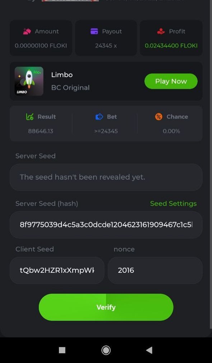Select the Server Seed hash field
The height and width of the screenshot is (363, 212).
coord(106,225)
